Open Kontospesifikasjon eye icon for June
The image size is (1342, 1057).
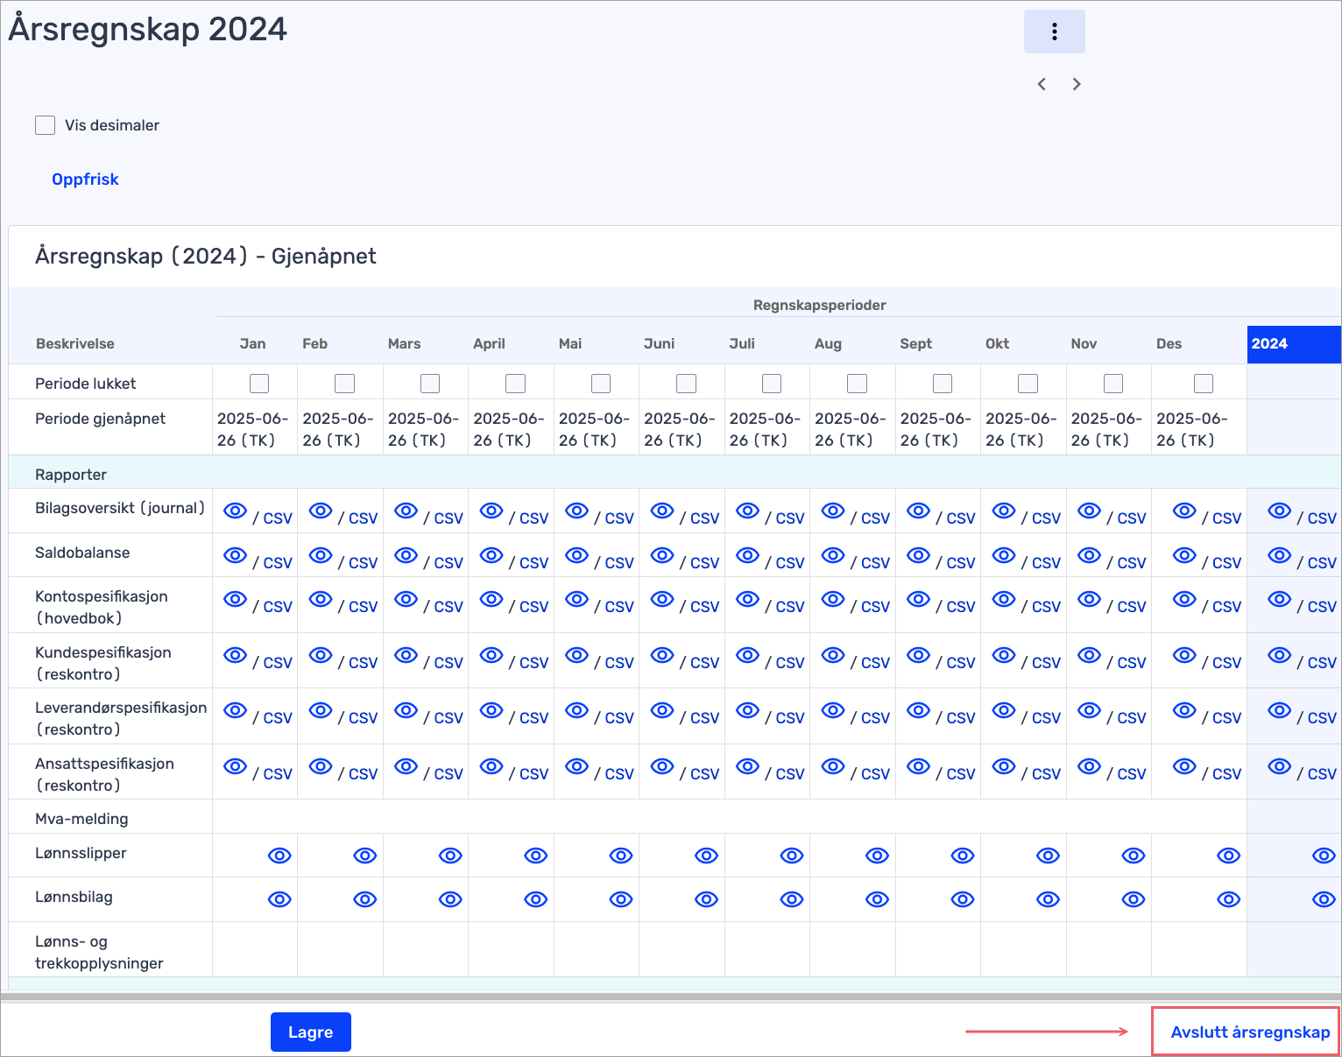[x=662, y=599]
